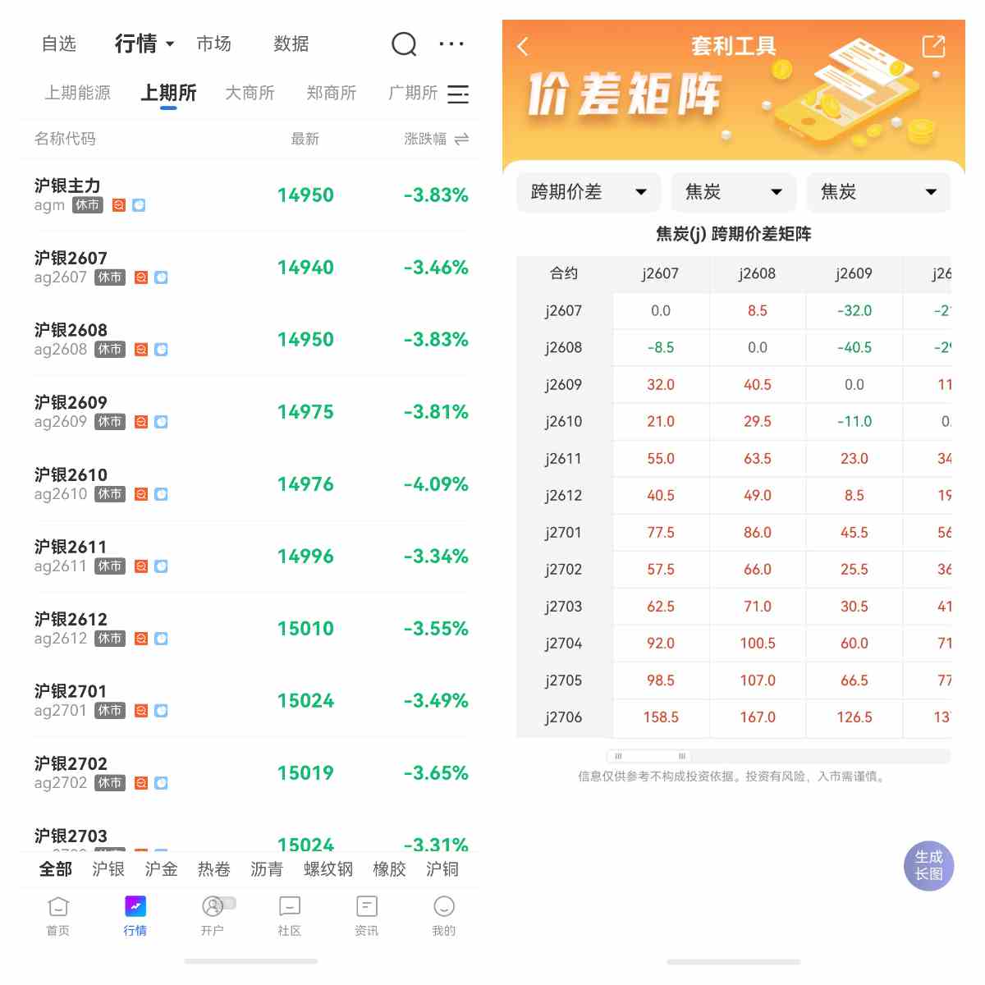
Task: Tap the 名称代码 column header
Action: [65, 139]
